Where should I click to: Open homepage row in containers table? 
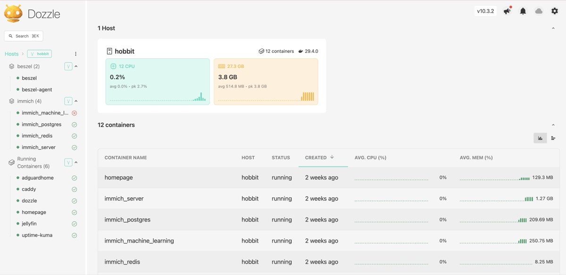coord(329,178)
